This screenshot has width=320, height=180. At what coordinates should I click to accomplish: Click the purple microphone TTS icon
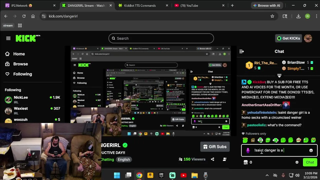(248, 150)
